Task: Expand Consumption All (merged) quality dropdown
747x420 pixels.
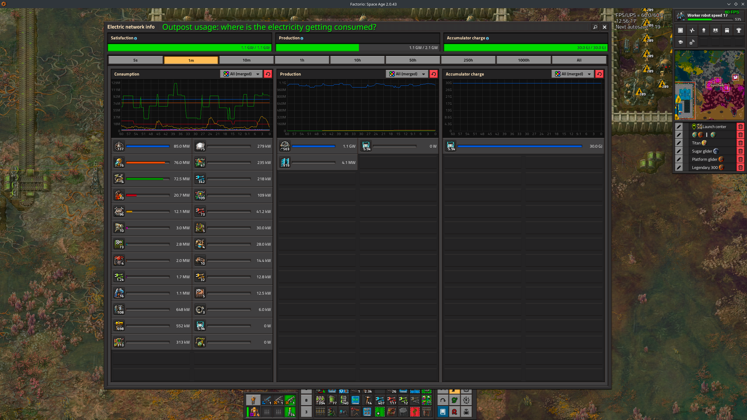Action: point(241,74)
